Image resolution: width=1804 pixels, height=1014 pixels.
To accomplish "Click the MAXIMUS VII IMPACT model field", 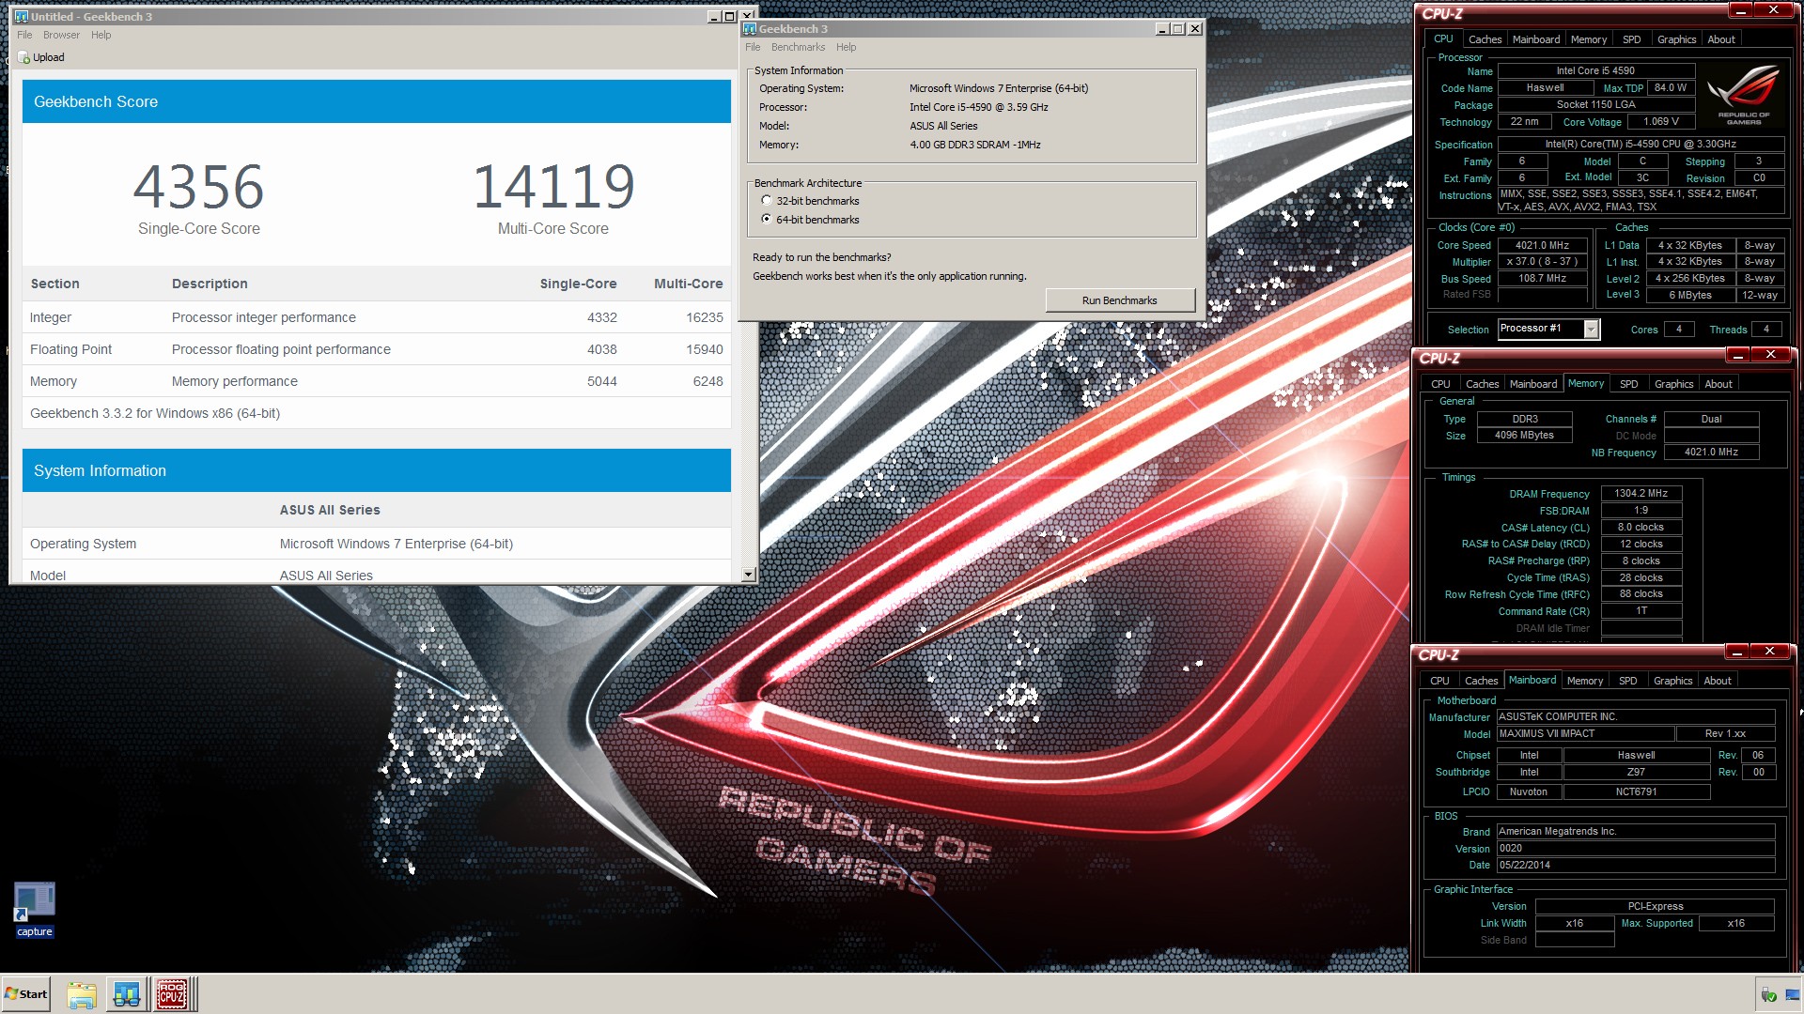I will click(x=1585, y=733).
